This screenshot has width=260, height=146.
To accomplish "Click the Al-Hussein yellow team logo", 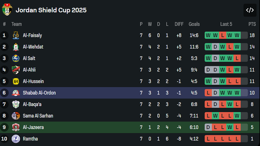I will 16,81.
